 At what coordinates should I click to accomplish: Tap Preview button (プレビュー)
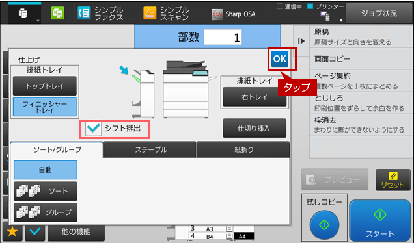tap(335, 179)
